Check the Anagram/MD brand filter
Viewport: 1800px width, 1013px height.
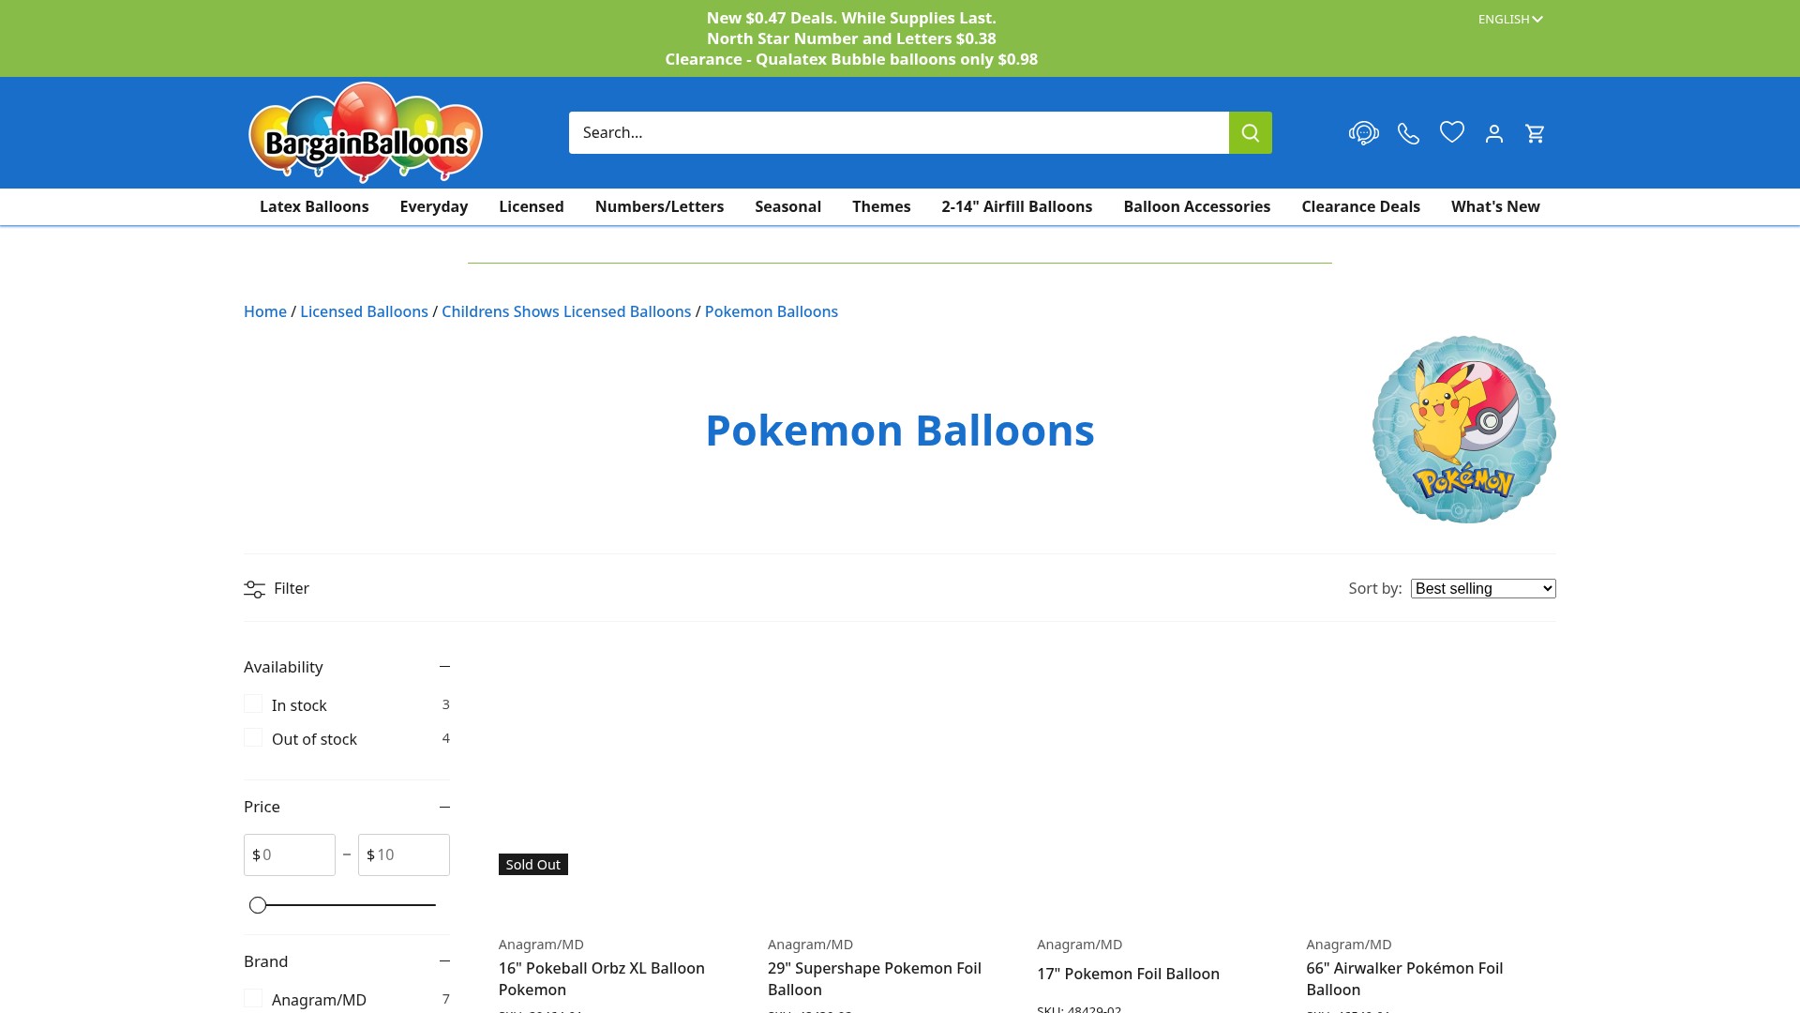253,998
